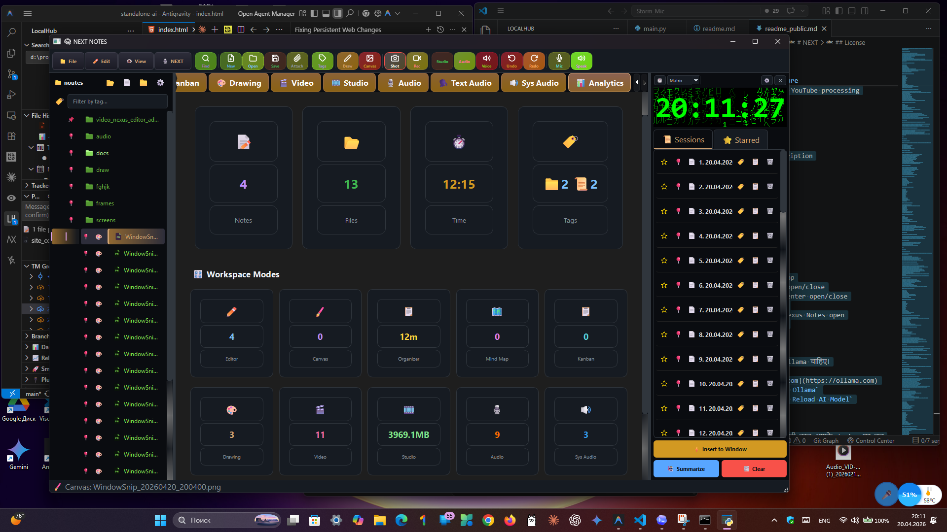Switch to the Video tab

click(x=296, y=83)
